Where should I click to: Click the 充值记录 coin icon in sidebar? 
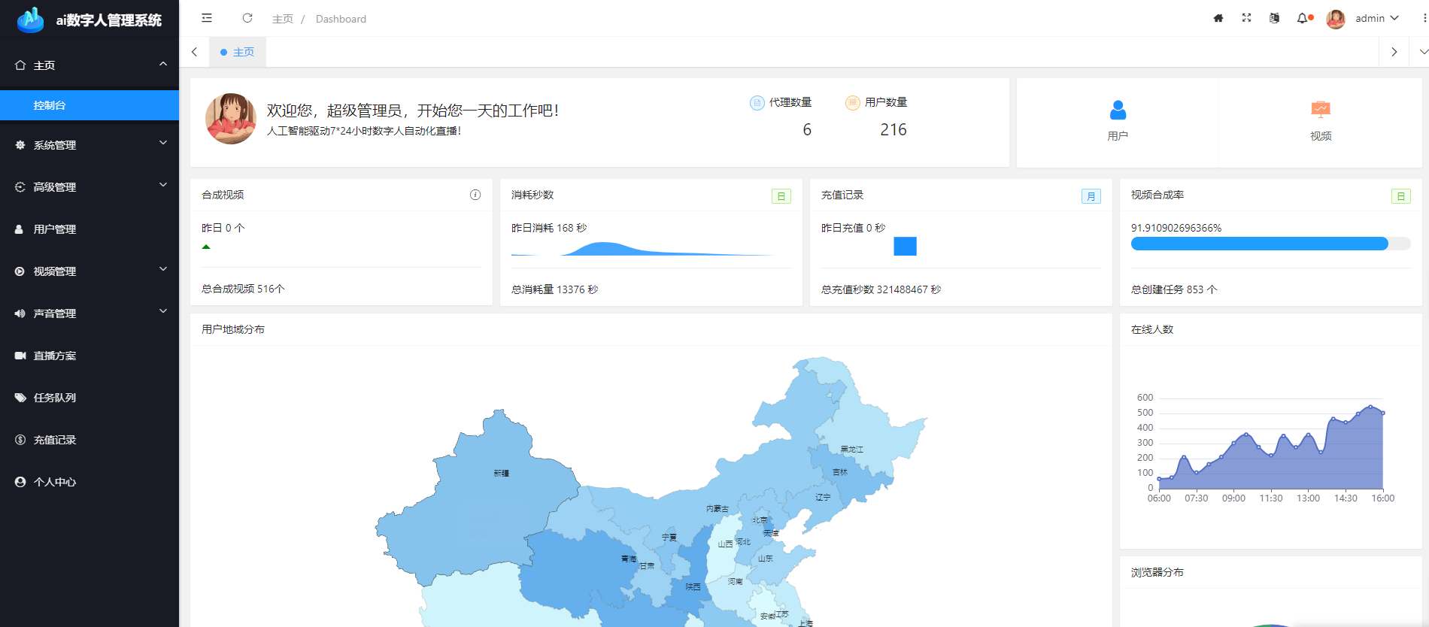tap(20, 440)
